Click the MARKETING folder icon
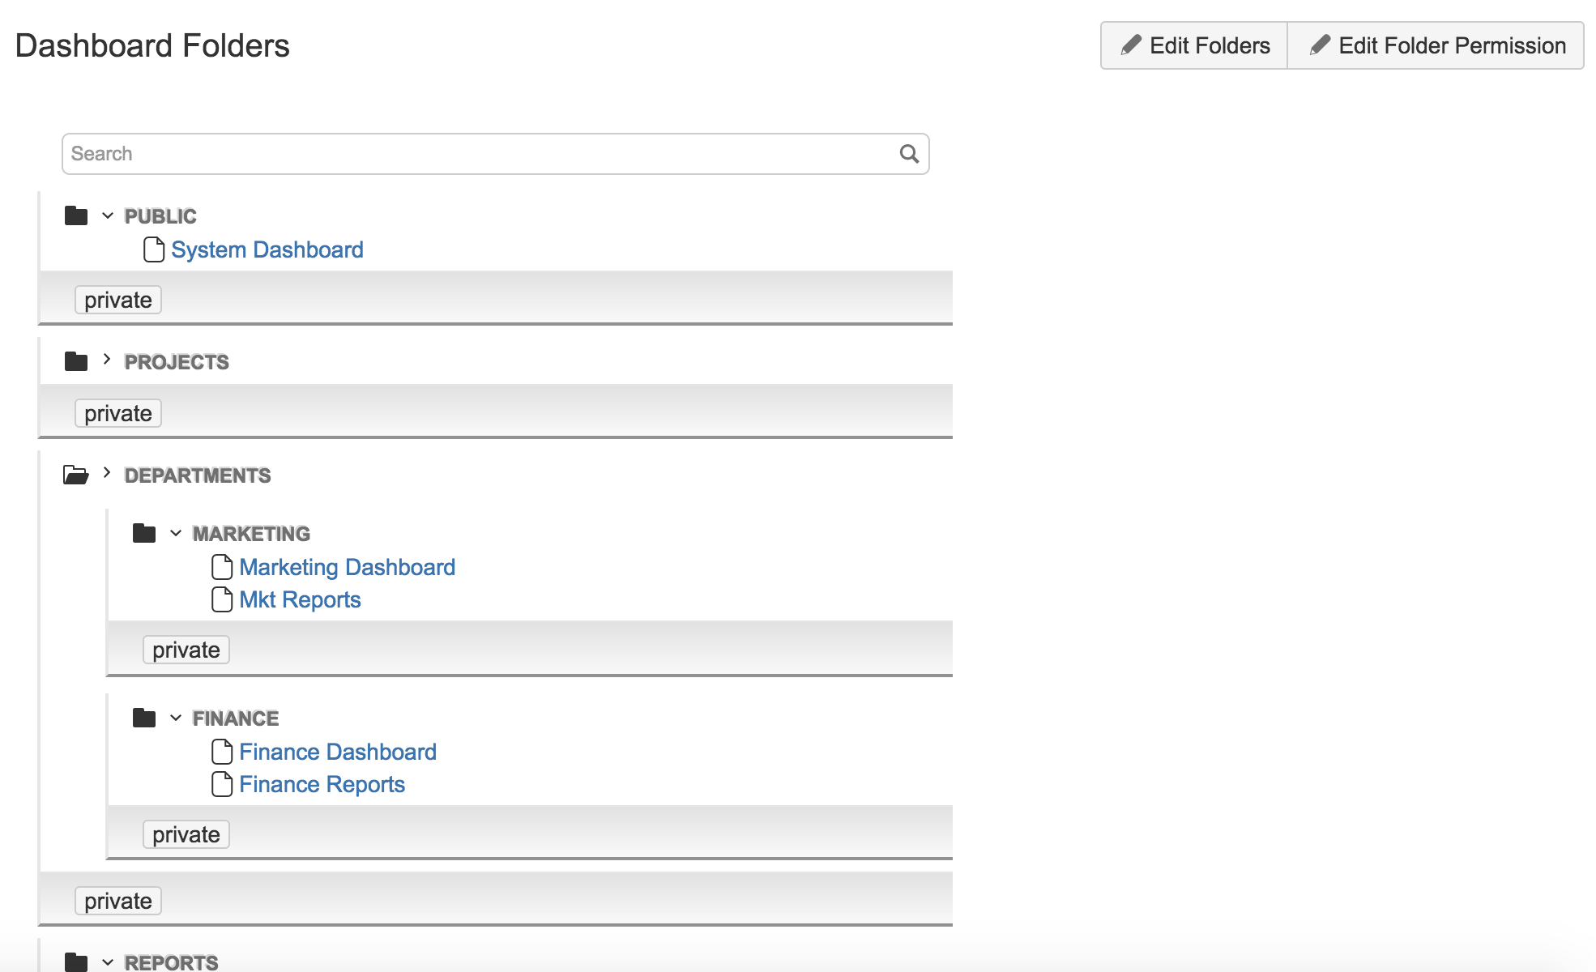This screenshot has height=972, width=1596. pyautogui.click(x=144, y=533)
